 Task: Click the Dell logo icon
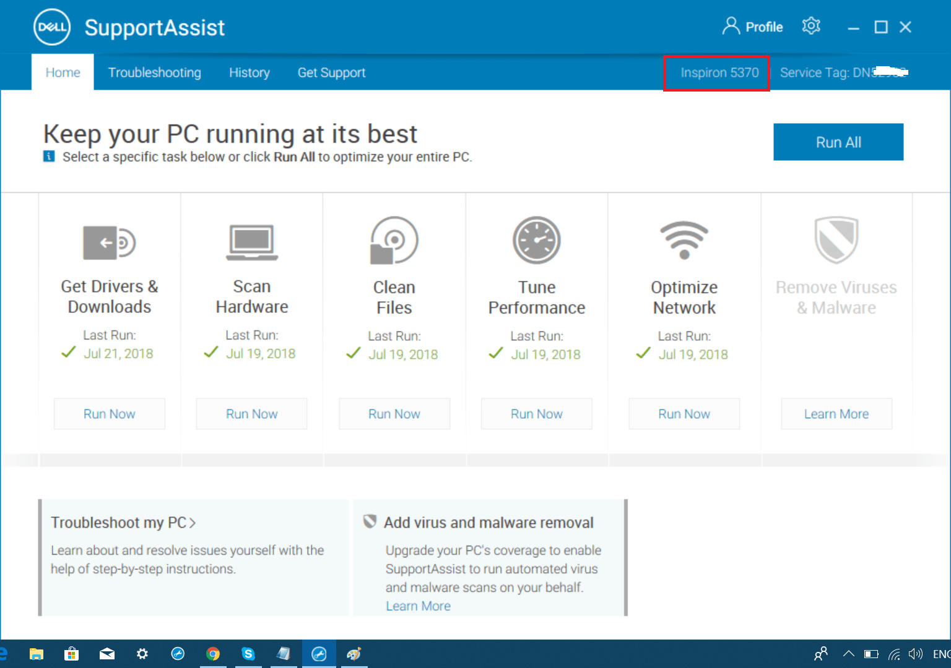pyautogui.click(x=52, y=27)
